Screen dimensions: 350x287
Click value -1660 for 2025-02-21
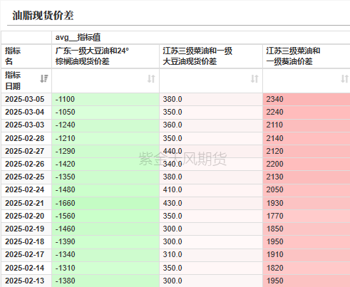pos(65,203)
